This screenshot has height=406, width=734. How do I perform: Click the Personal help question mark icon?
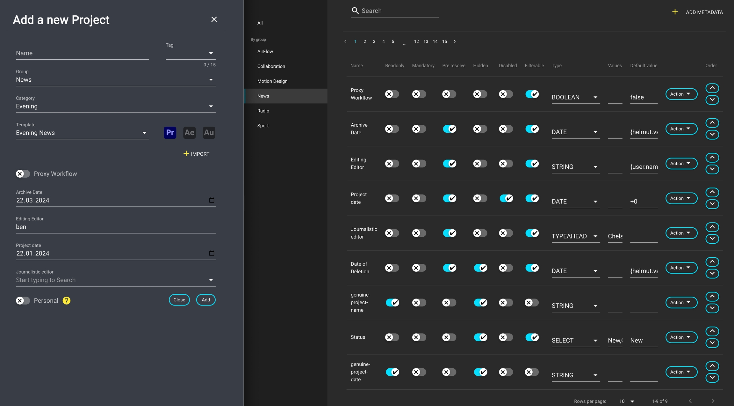point(66,300)
